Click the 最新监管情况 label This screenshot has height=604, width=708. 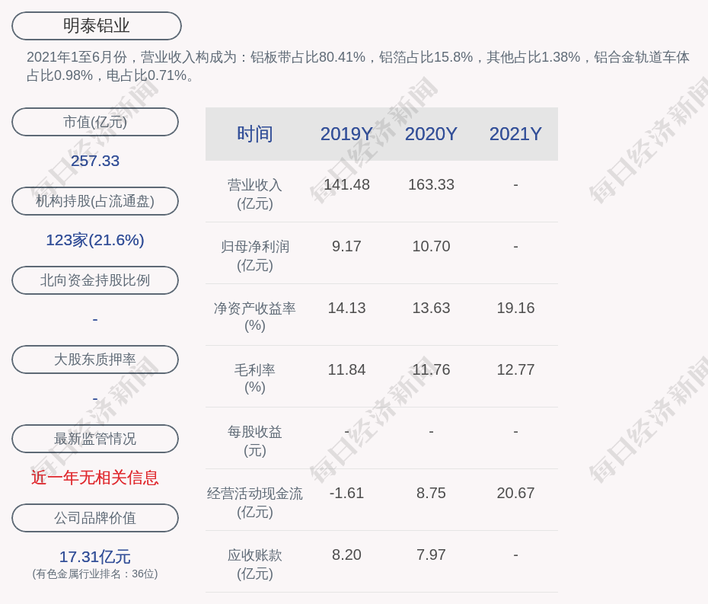95,439
